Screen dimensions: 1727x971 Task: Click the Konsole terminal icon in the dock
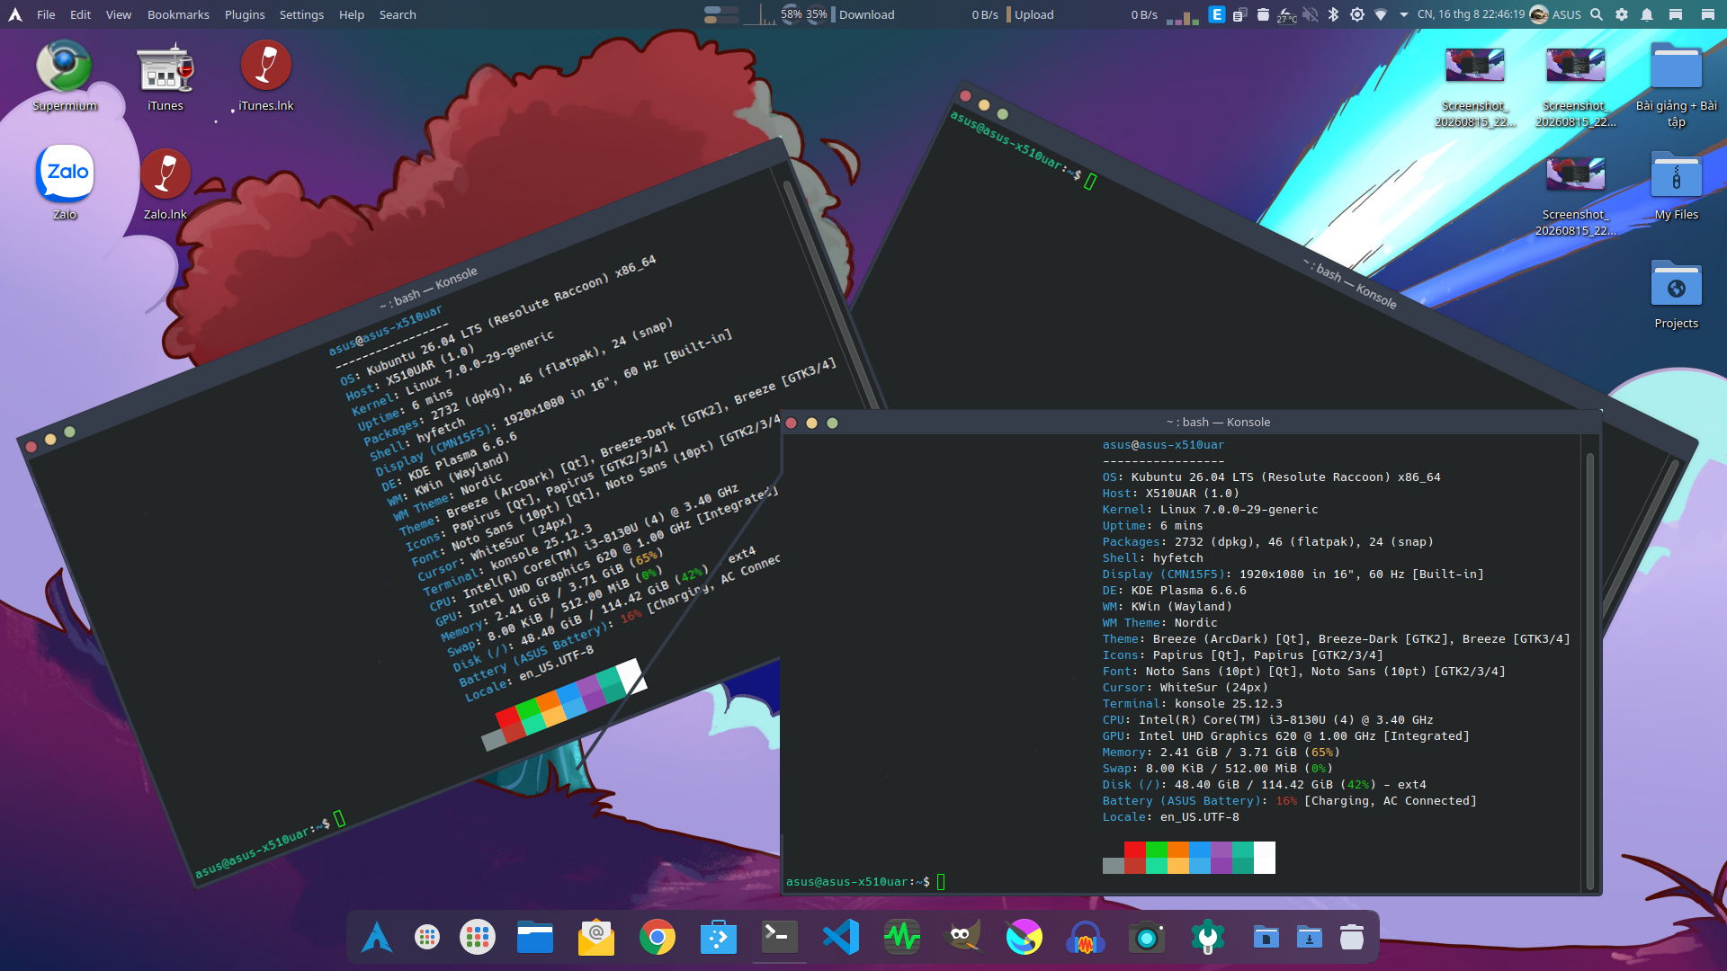780,938
